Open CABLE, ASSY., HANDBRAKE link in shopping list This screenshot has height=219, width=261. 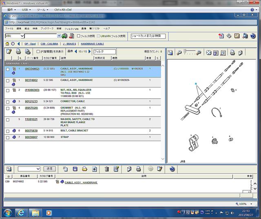(x=81, y=183)
